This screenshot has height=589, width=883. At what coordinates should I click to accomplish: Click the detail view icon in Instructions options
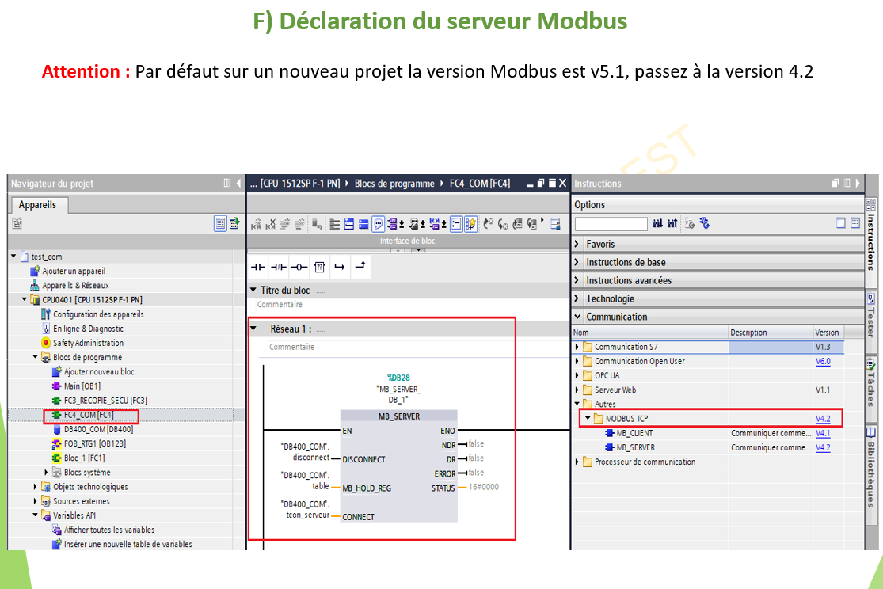[856, 224]
